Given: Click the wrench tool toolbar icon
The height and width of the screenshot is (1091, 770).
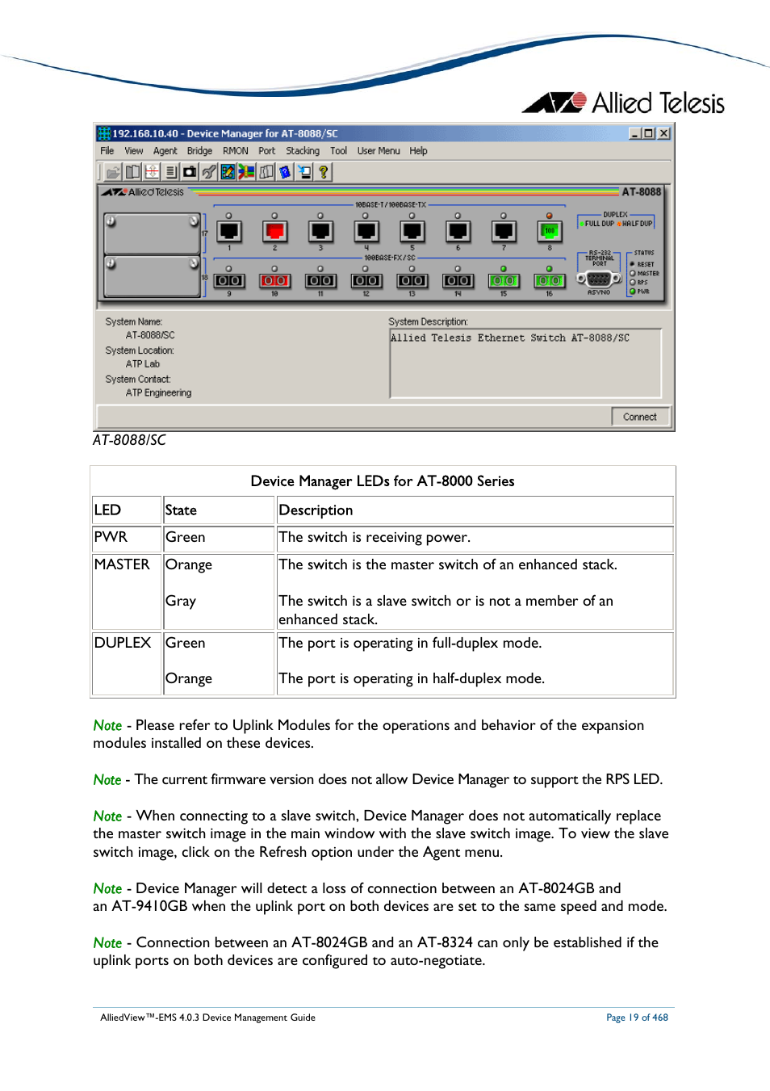Looking at the screenshot, I should [209, 172].
